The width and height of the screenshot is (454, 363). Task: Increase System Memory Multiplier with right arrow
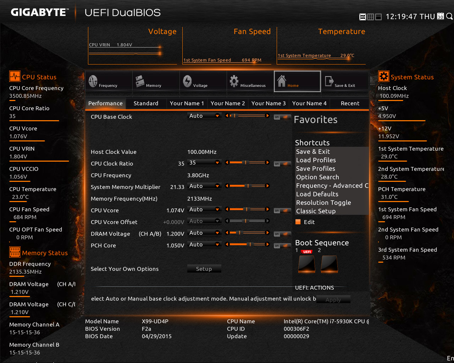tap(267, 186)
